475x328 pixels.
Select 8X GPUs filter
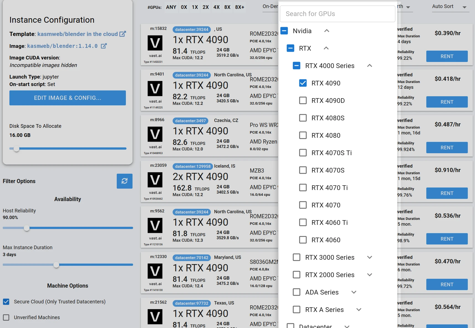(x=227, y=7)
